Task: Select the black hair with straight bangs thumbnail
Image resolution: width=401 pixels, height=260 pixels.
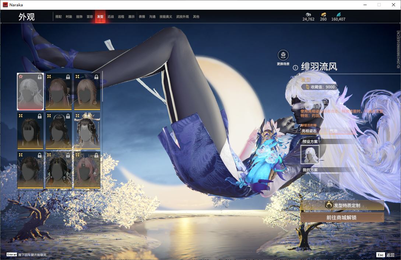Action: (x=31, y=131)
